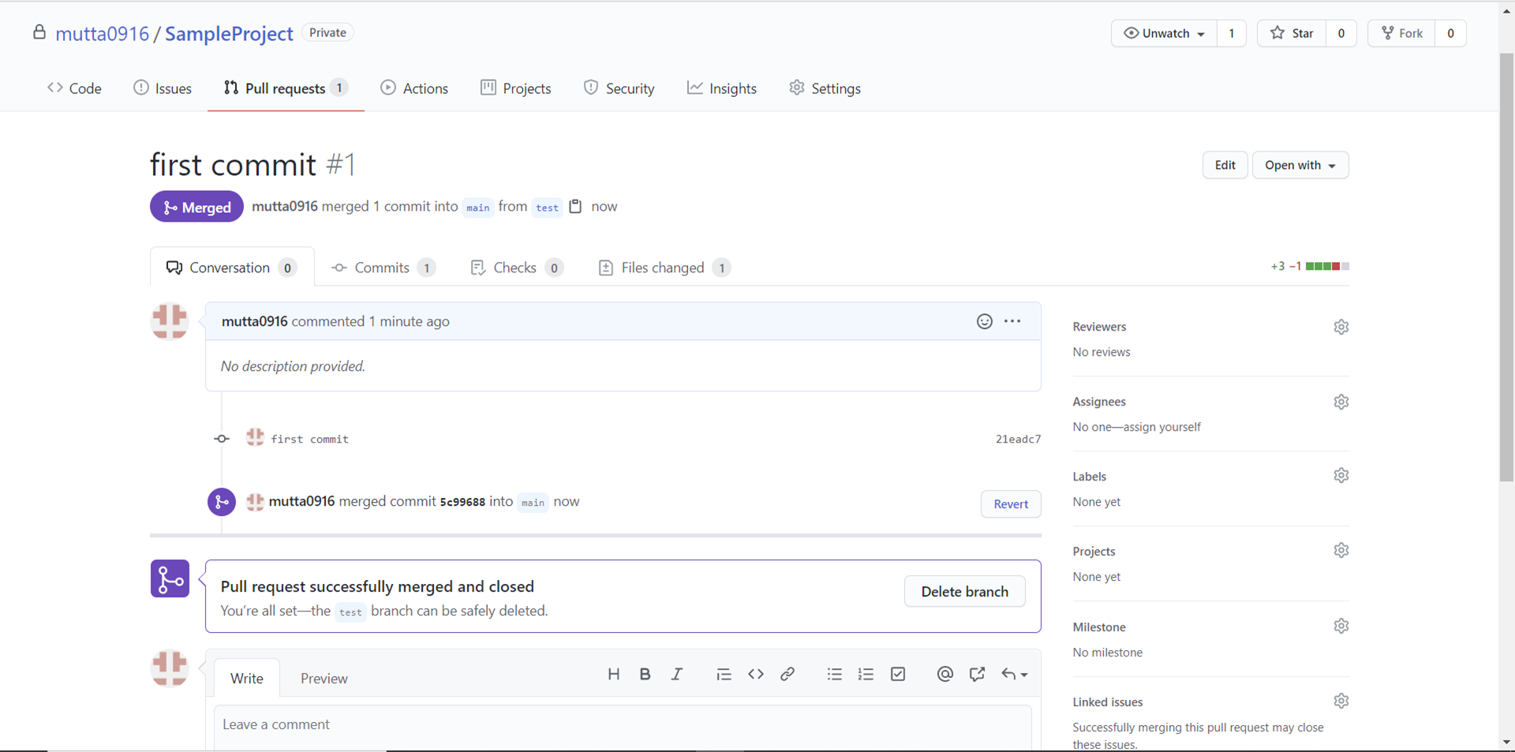1515x752 pixels.
Task: Open the Unwatch notifications dropdown
Action: [x=1164, y=33]
